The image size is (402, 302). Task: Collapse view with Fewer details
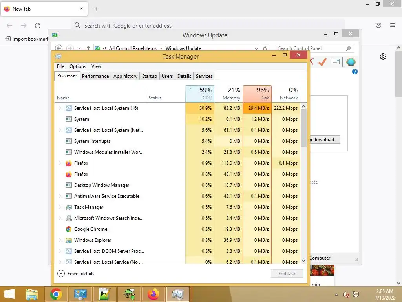pyautogui.click(x=76, y=274)
